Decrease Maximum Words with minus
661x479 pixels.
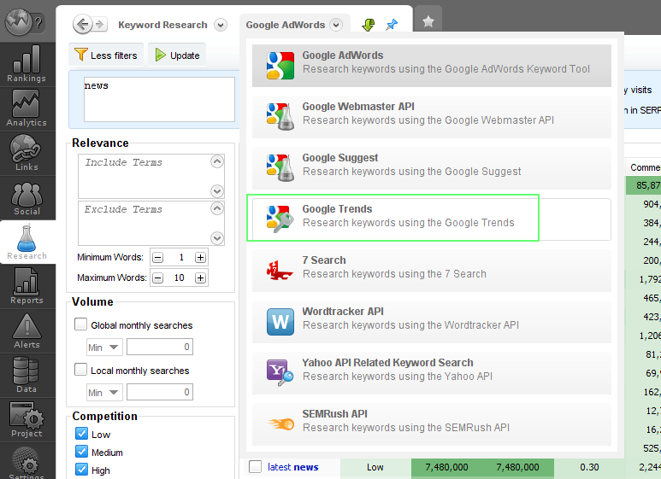click(157, 277)
